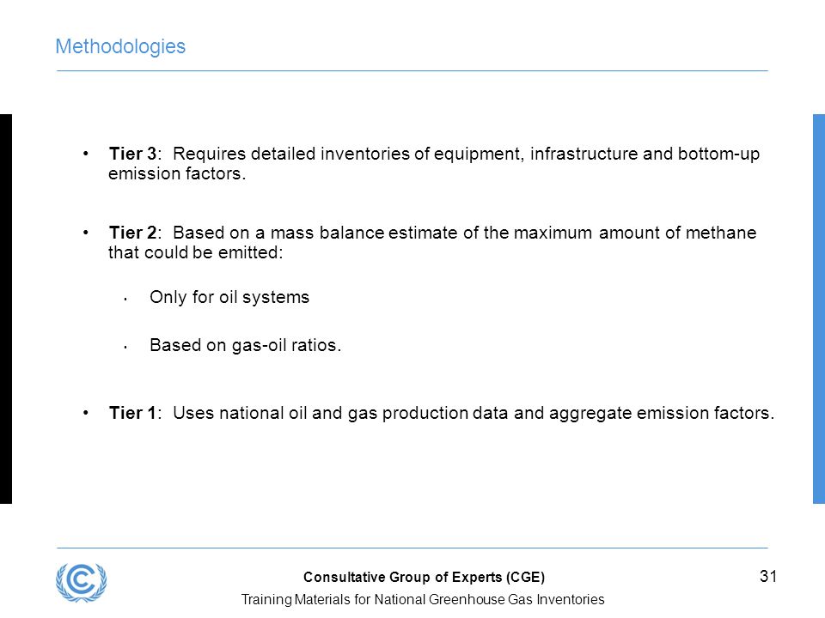Click the bullet point before Tier 3
Viewport: 825px width, 618px height.
(x=85, y=154)
